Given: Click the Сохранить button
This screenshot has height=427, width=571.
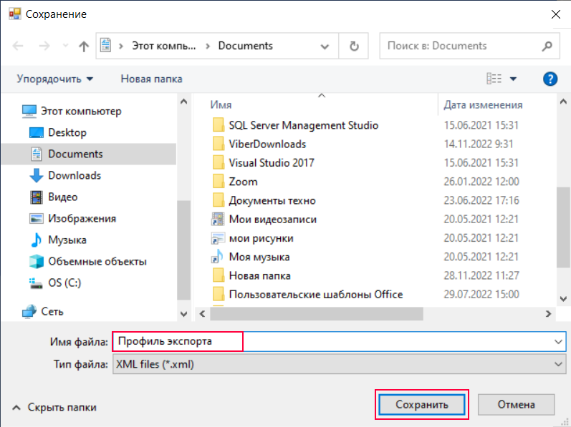Looking at the screenshot, I should pos(422,404).
